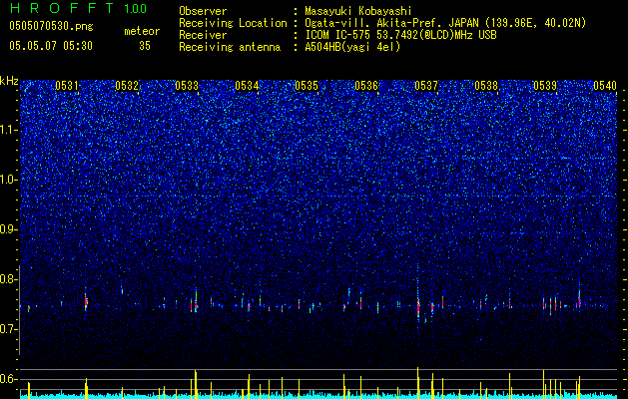Click the Observer field label

click(x=203, y=11)
